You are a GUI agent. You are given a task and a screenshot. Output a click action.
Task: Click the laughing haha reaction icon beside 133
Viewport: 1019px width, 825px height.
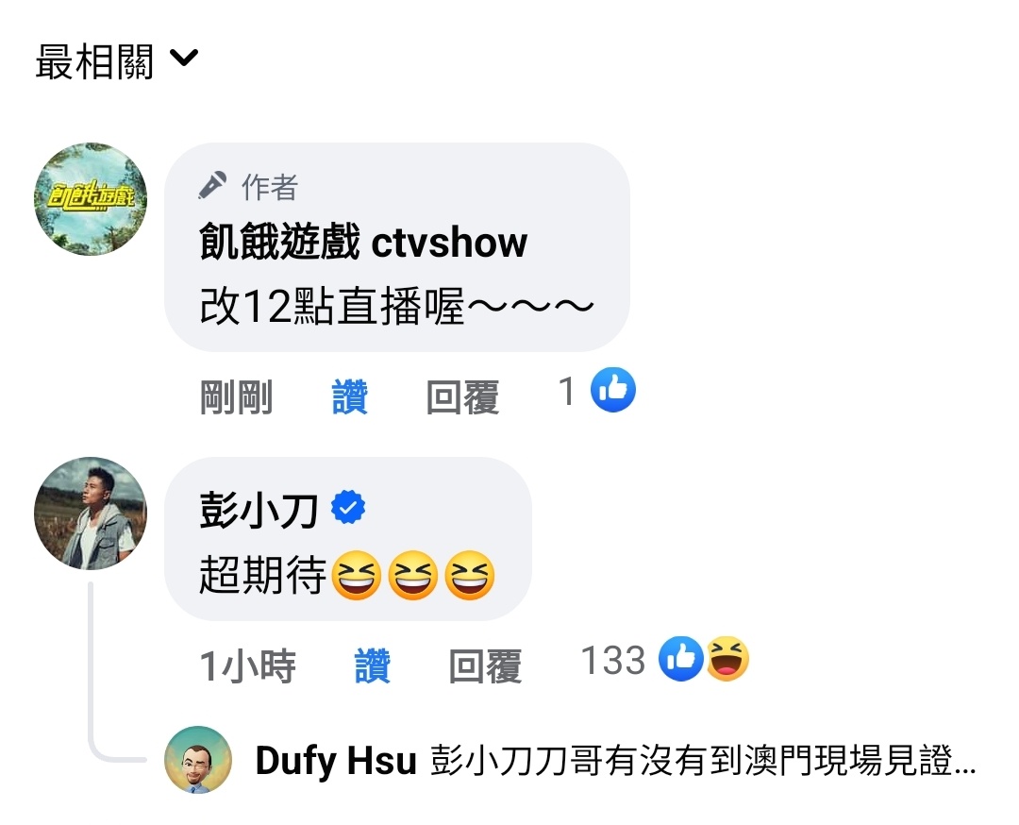click(727, 659)
